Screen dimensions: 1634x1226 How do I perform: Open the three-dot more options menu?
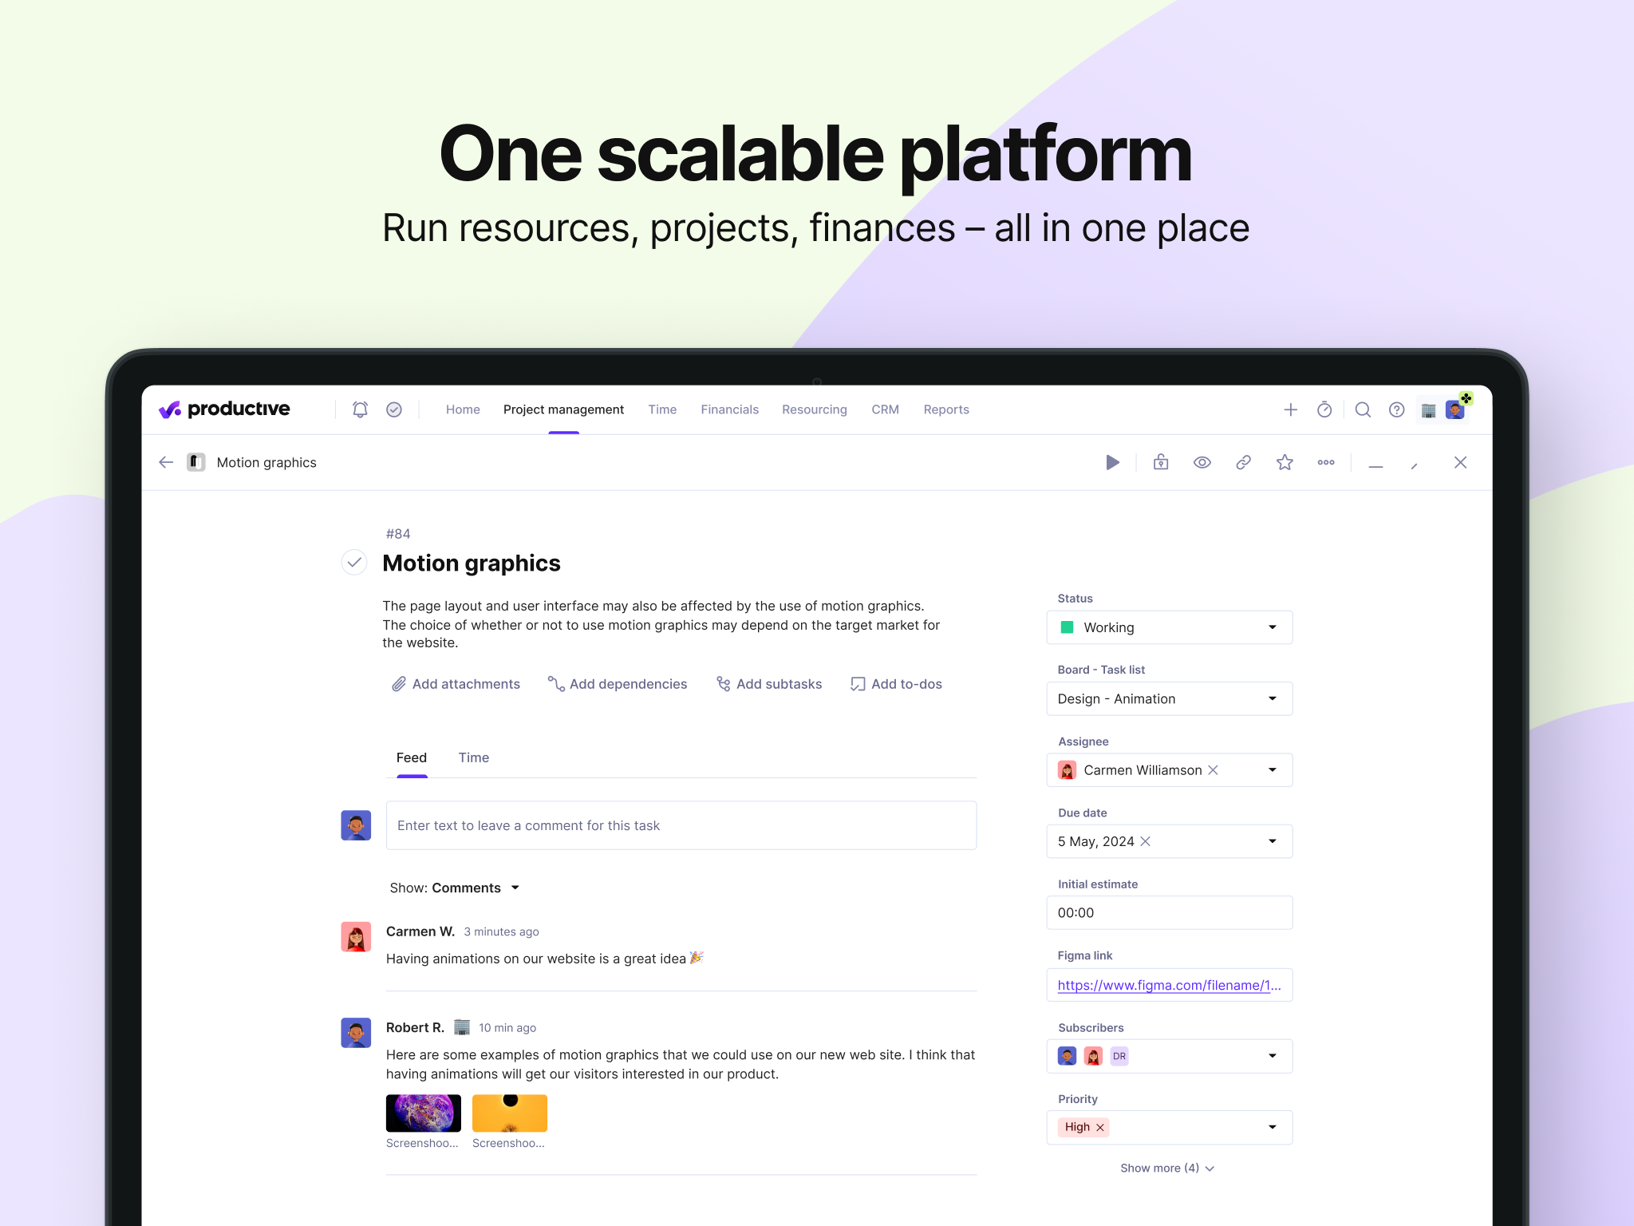1326,462
